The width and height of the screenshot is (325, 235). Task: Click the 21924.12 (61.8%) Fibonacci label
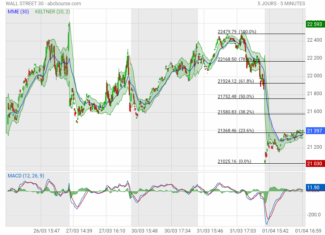click(236, 81)
